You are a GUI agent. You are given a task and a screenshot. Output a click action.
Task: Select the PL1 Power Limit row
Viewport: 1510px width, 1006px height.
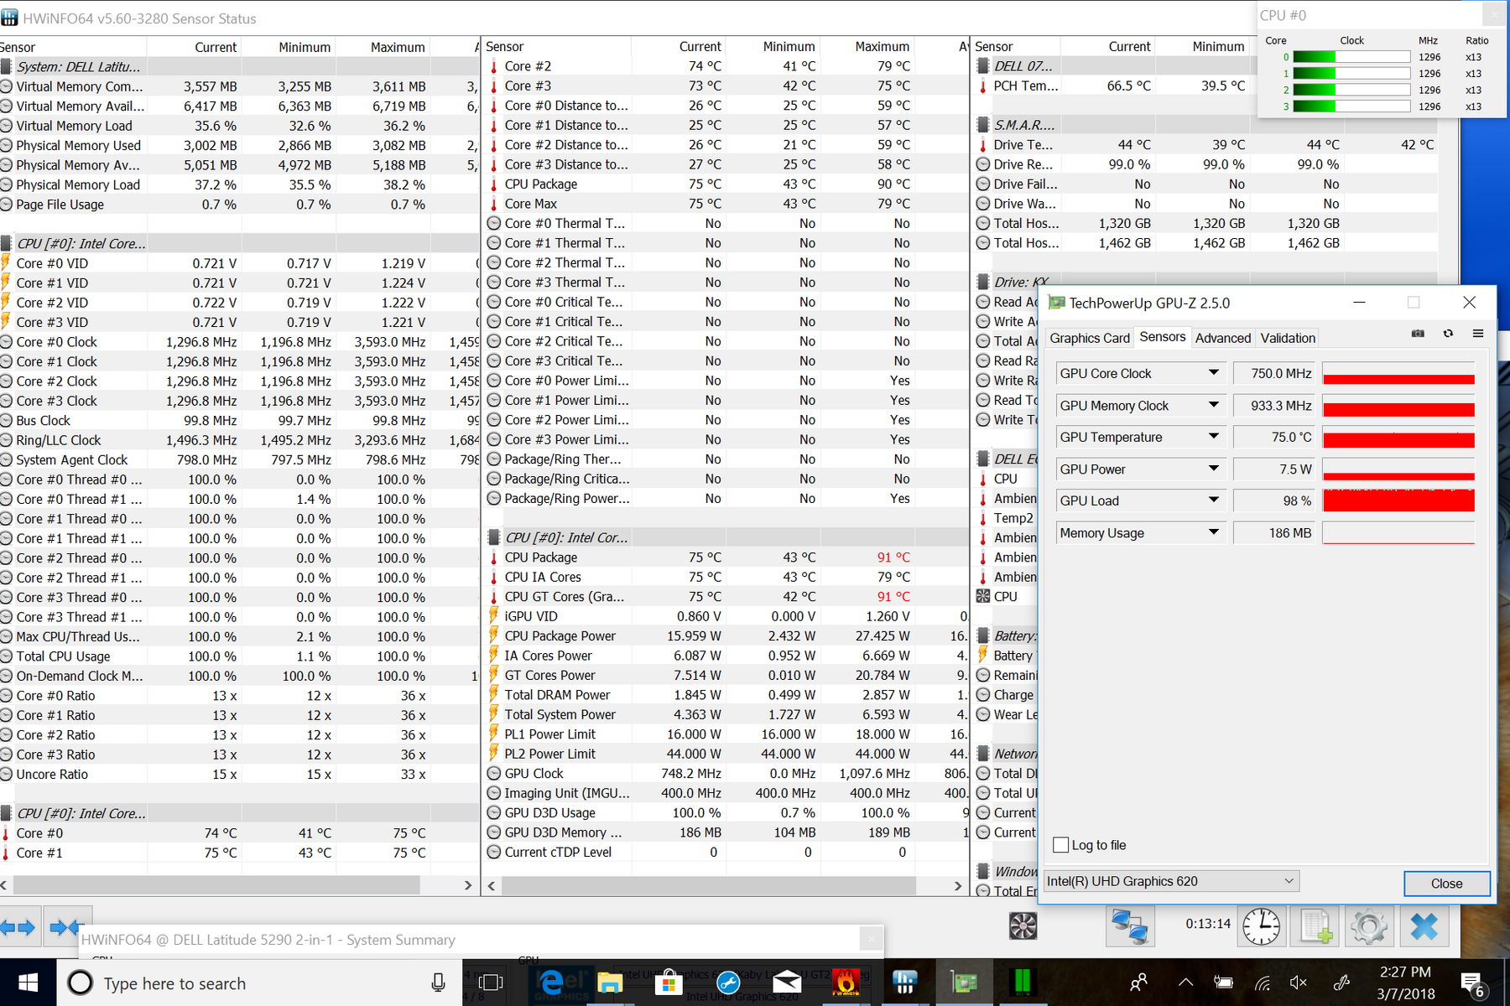726,734
